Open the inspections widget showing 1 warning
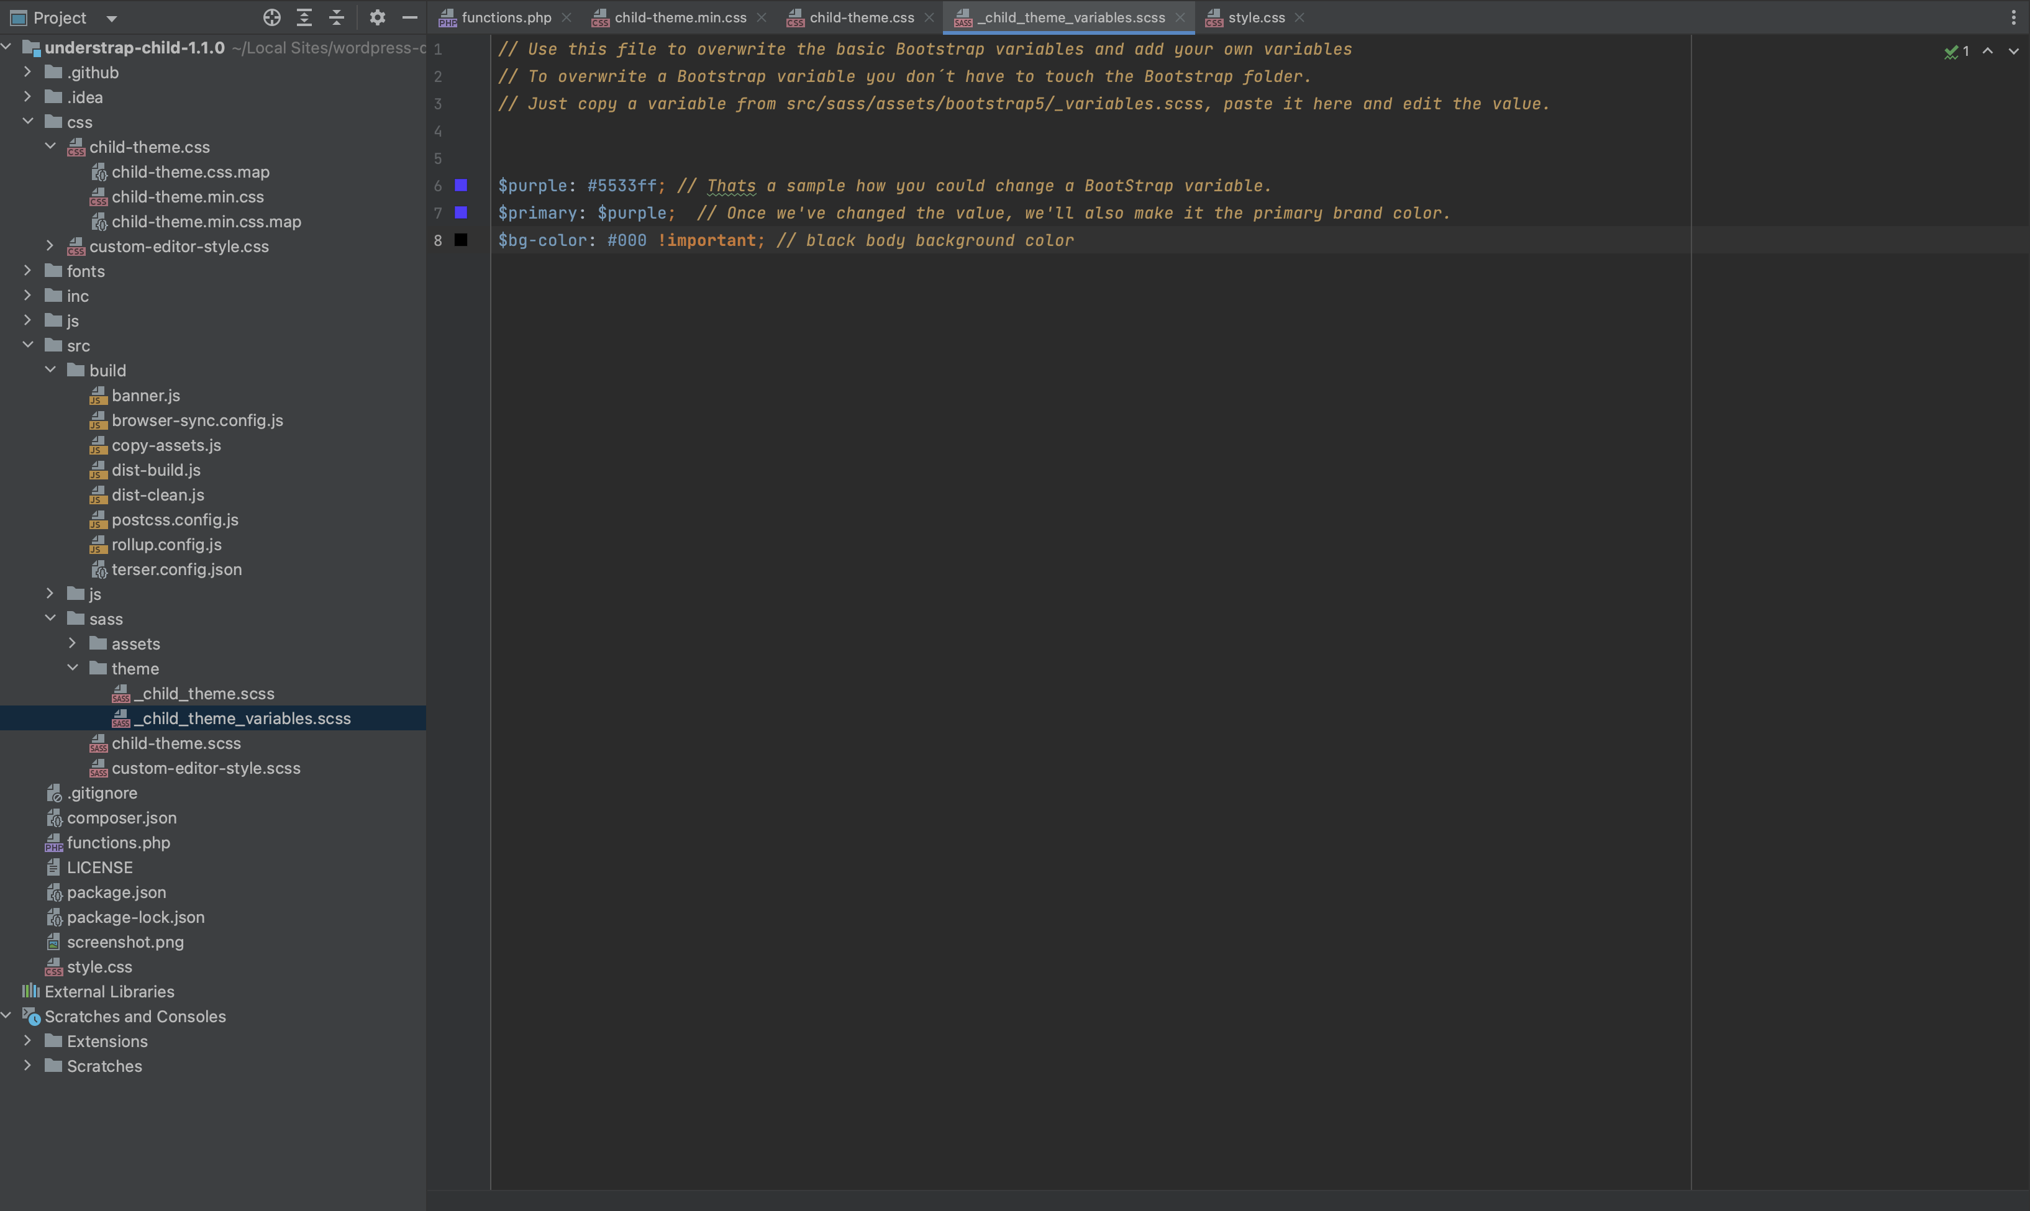 coord(1955,50)
